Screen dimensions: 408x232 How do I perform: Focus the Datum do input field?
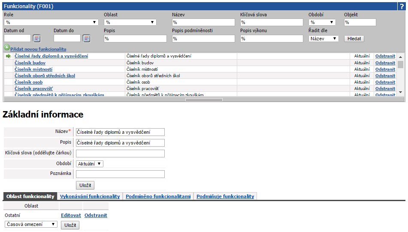(67, 38)
